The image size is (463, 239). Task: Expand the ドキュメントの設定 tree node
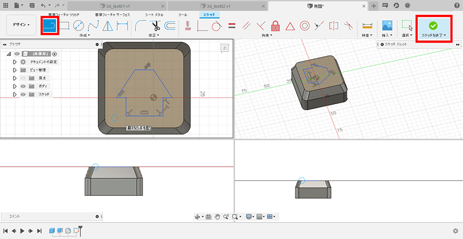pyautogui.click(x=15, y=62)
